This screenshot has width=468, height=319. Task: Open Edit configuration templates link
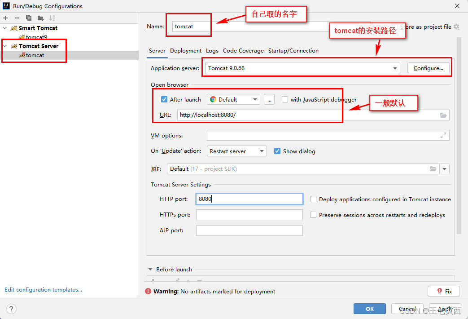coord(43,290)
